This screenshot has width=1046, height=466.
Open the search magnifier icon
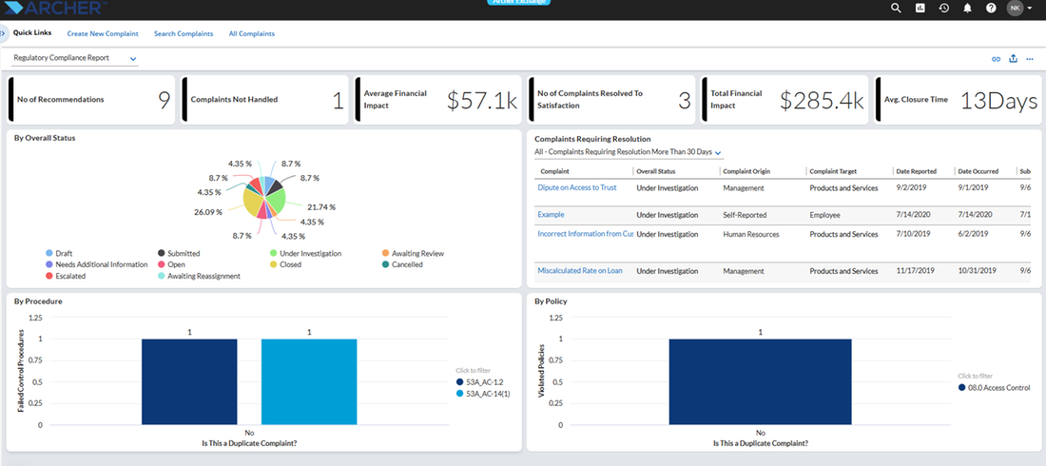(x=896, y=8)
